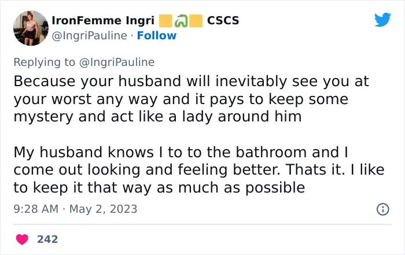Click the divider line above the likes
The width and height of the screenshot is (405, 255).
[203, 224]
